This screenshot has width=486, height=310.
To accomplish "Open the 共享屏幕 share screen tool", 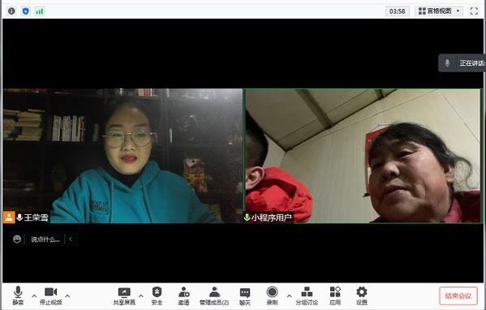I will click(124, 296).
